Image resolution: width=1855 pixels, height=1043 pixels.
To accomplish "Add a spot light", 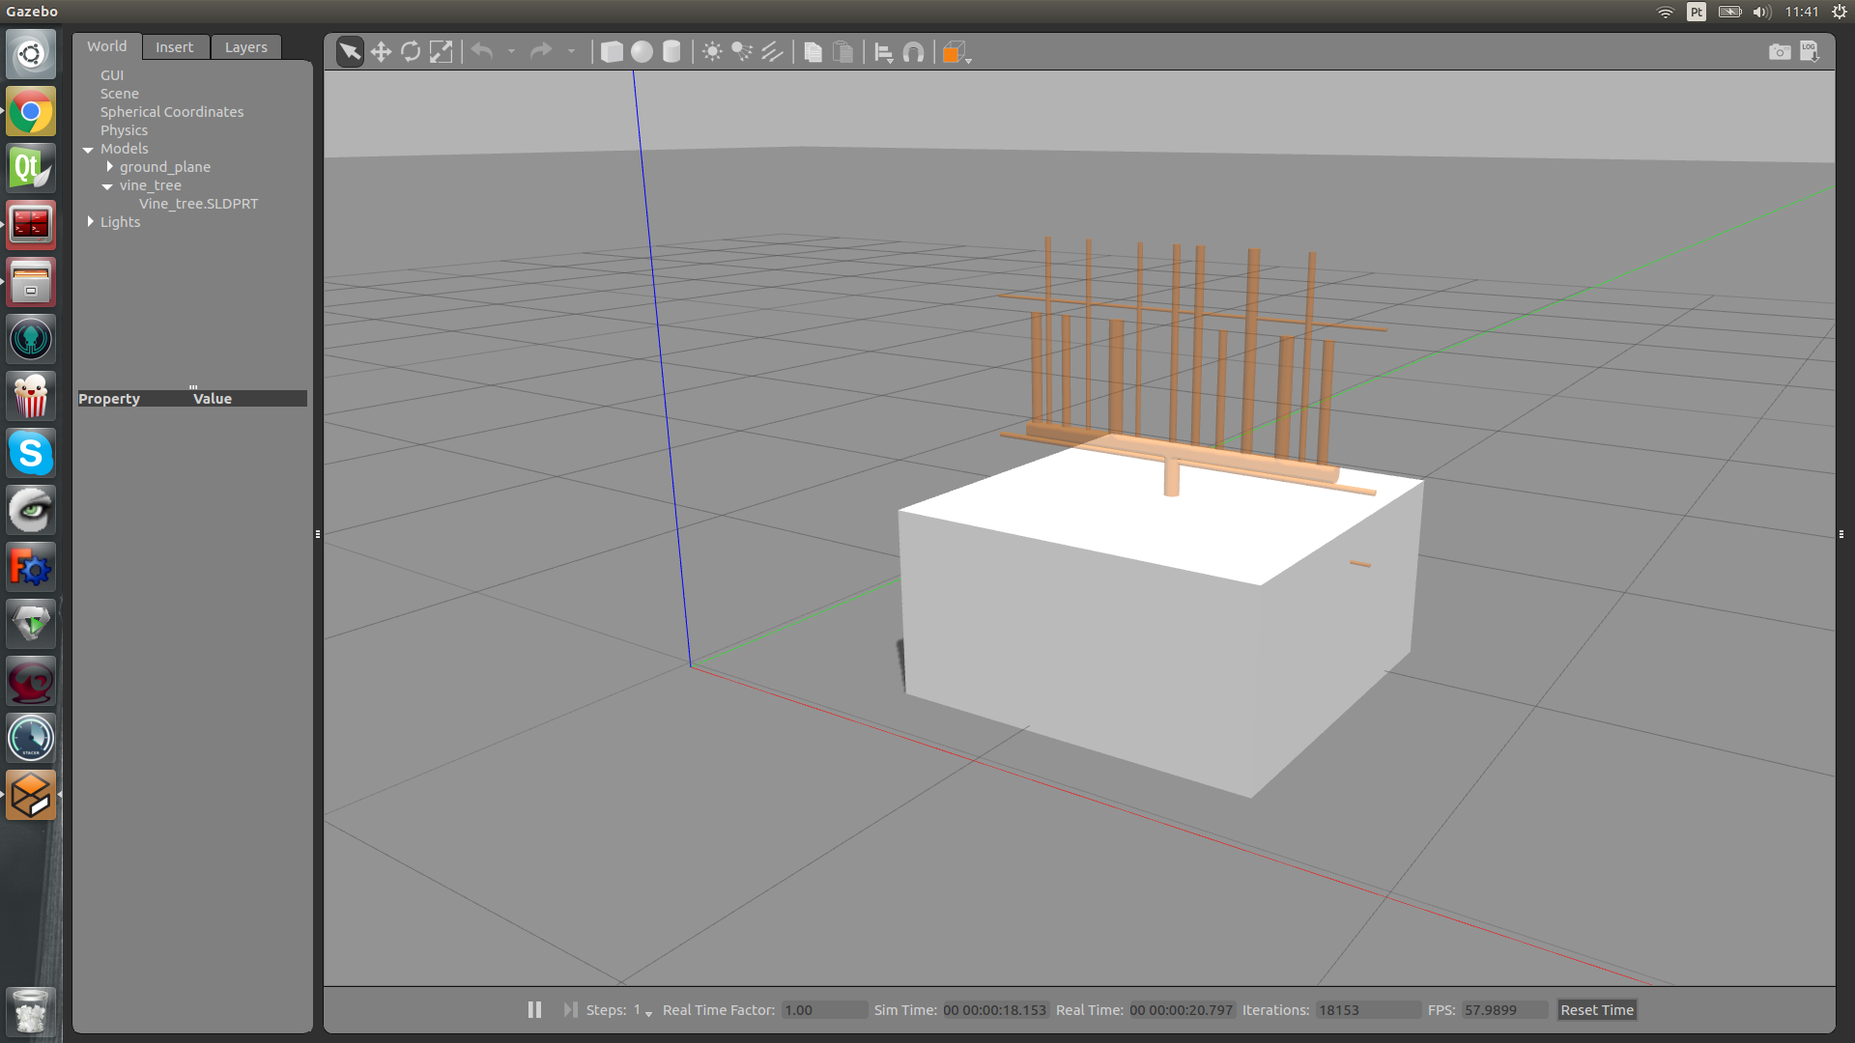I will pos(742,52).
